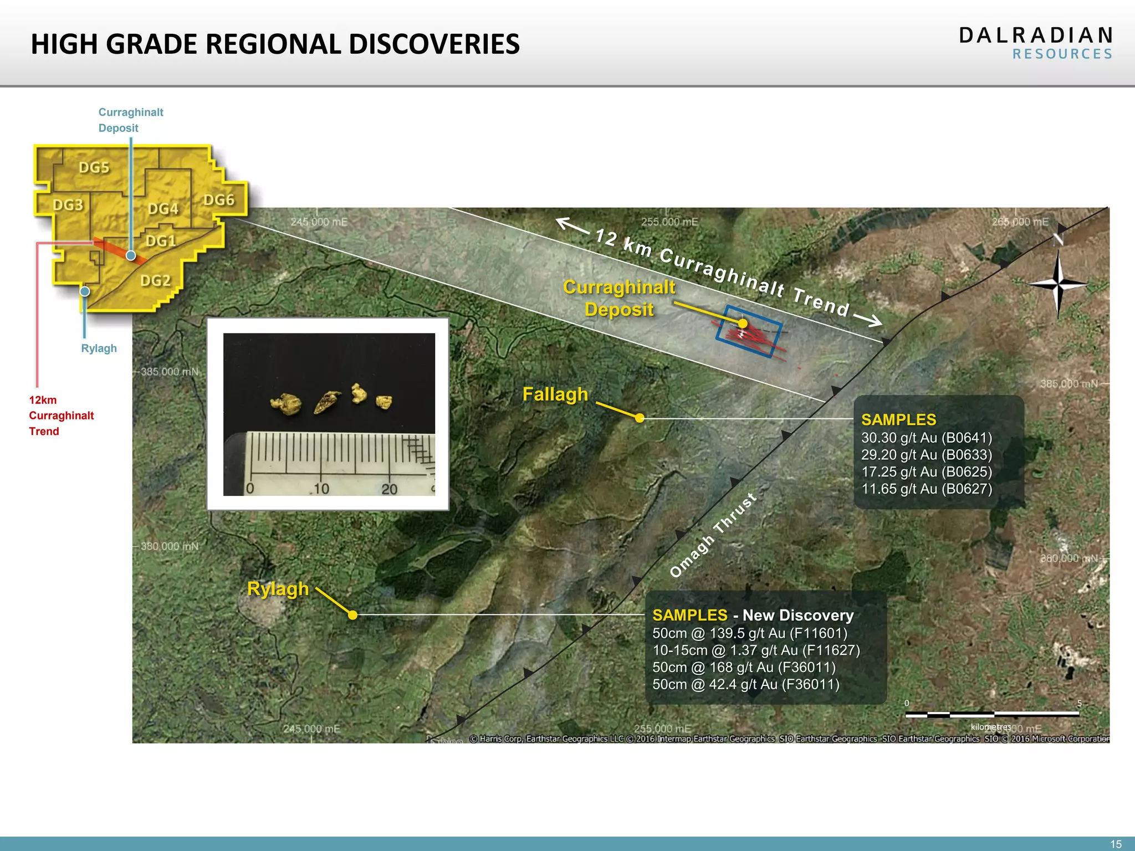
Task: Click the slide number 15
Action: pos(1116,844)
